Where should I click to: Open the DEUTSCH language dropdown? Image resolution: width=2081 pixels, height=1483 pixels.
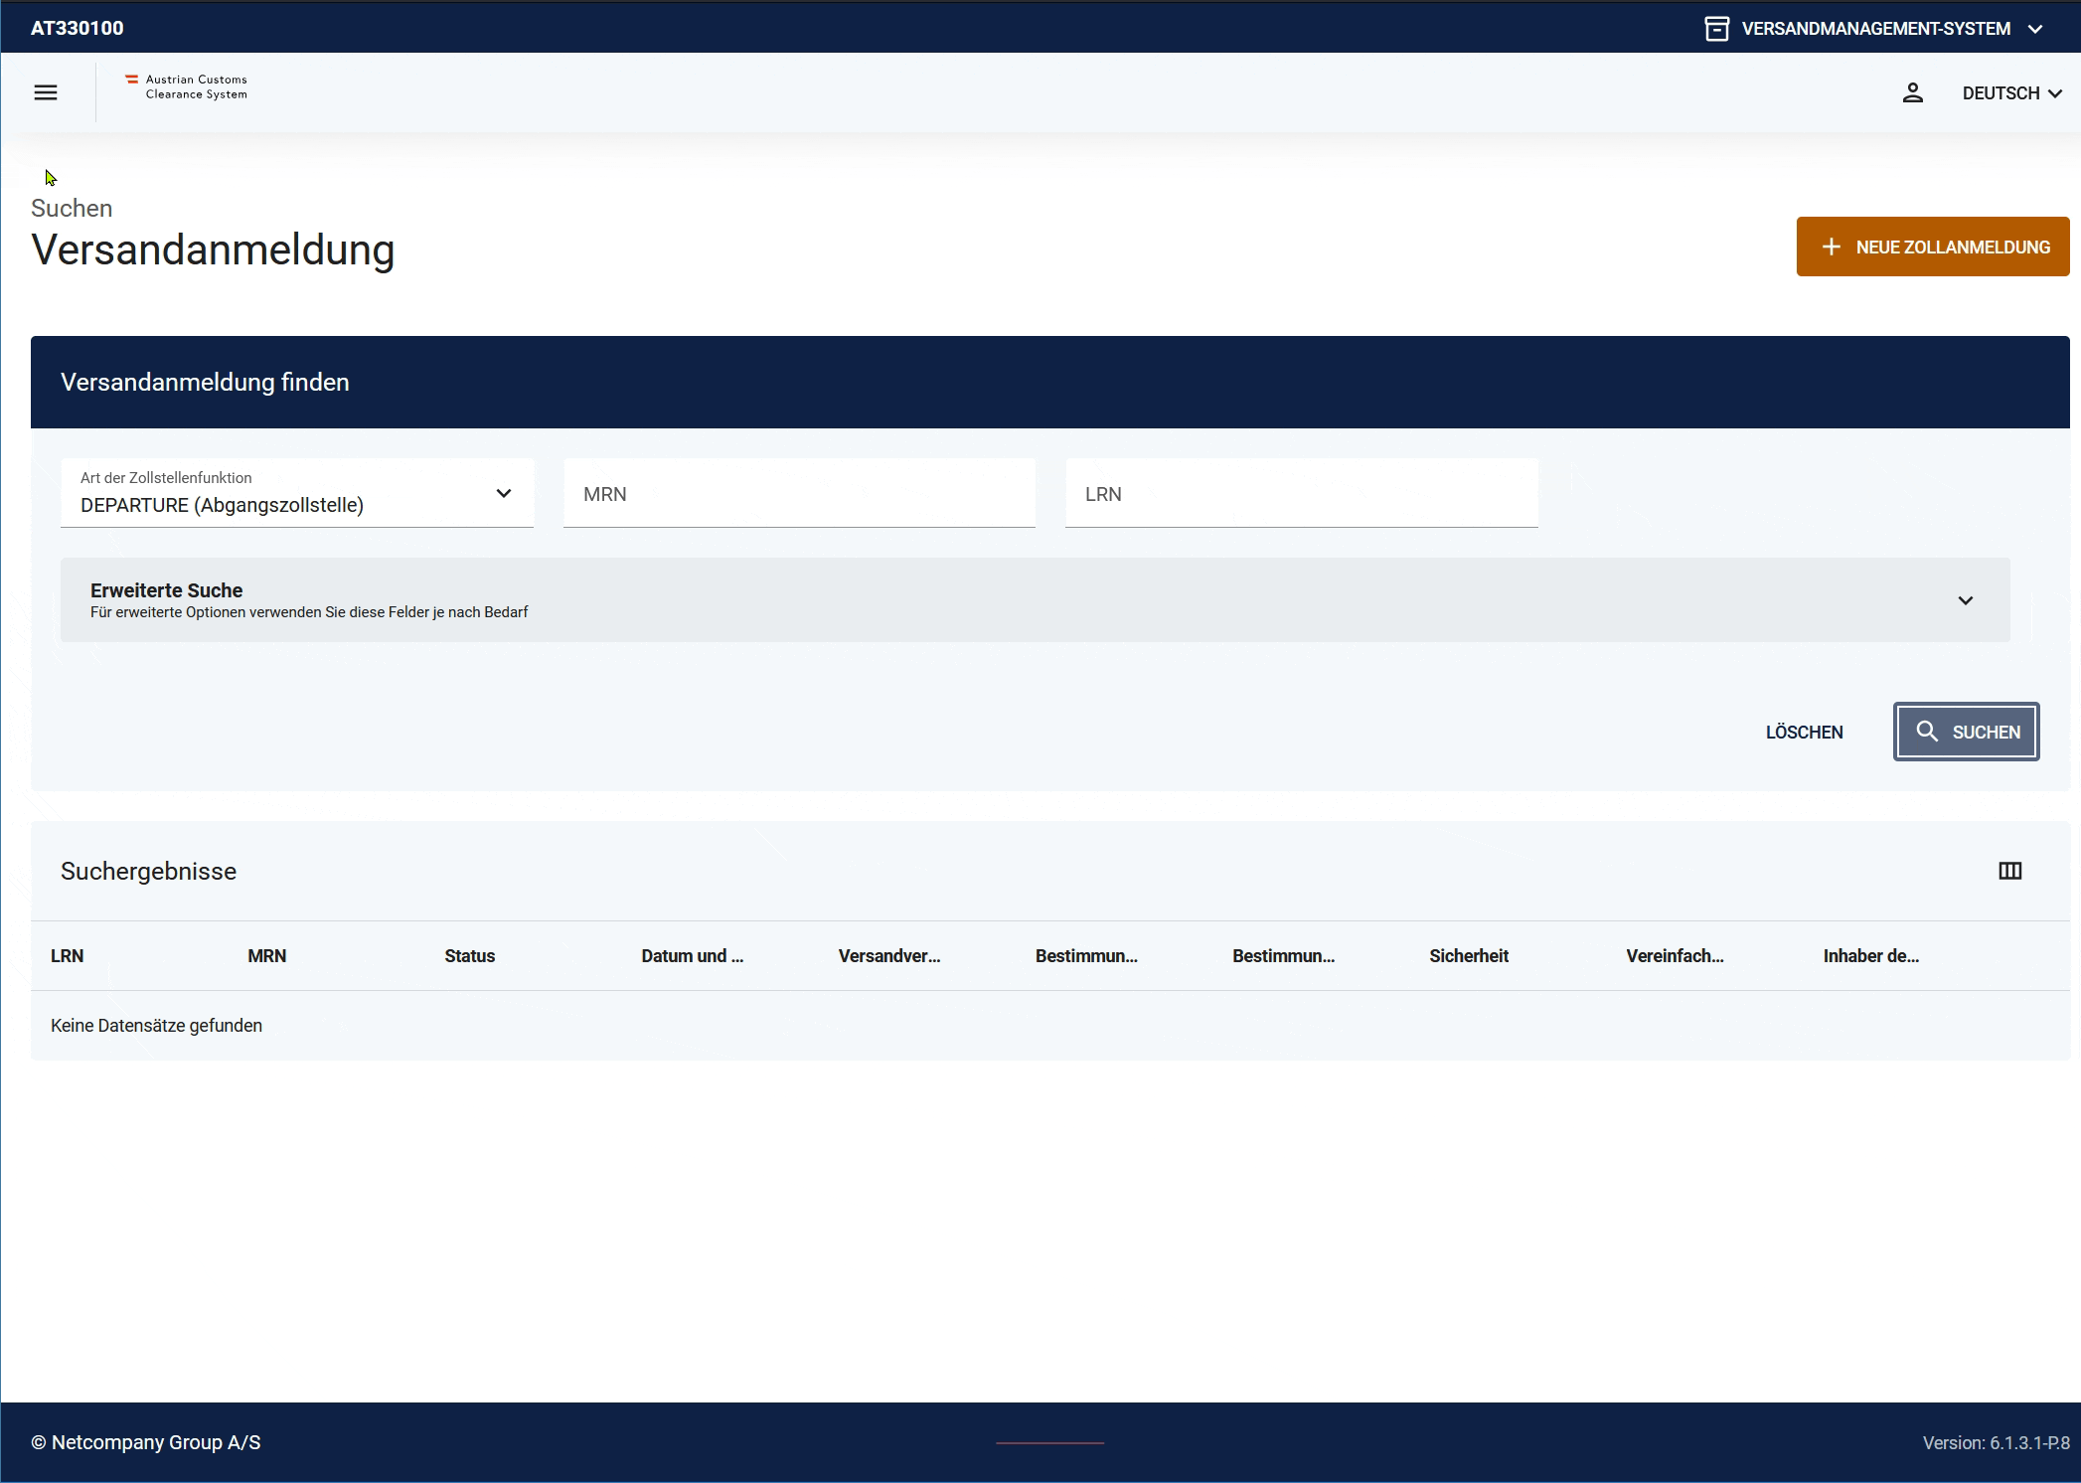(x=2011, y=92)
